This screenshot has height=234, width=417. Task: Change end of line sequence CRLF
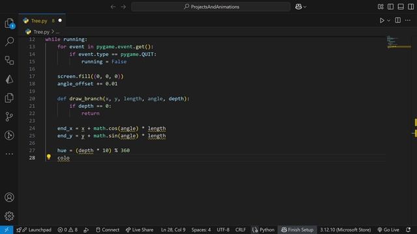click(240, 229)
